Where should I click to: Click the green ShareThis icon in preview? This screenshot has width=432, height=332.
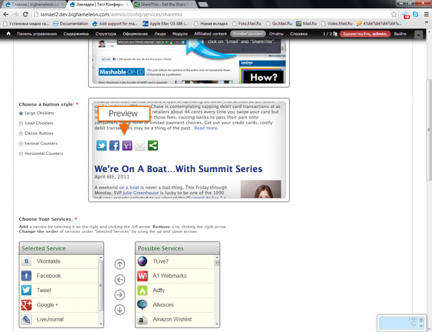(x=153, y=146)
